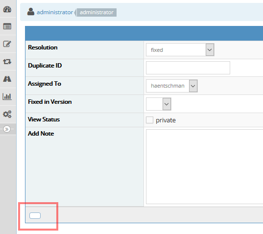Open View Issues list icon in sidebar

pos(7,26)
